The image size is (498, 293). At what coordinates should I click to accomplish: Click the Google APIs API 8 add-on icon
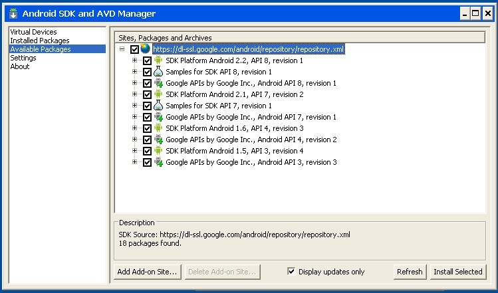pos(158,83)
